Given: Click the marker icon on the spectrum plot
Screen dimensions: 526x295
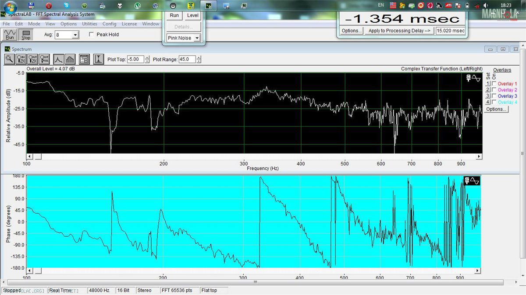Looking at the screenshot, I should tap(473, 78).
